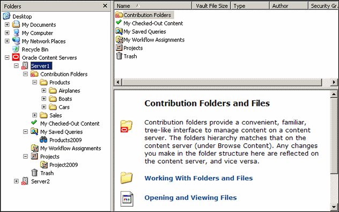Screen dimensions: 339x212
Task: Click the Products2009 binoculars query icon
Action: 43,140
